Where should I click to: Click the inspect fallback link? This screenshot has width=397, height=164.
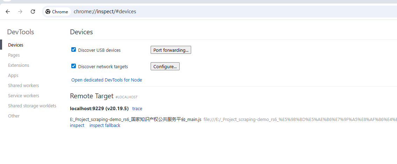click(x=104, y=125)
